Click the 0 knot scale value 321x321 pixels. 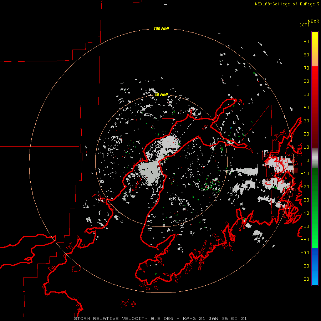click(308, 160)
